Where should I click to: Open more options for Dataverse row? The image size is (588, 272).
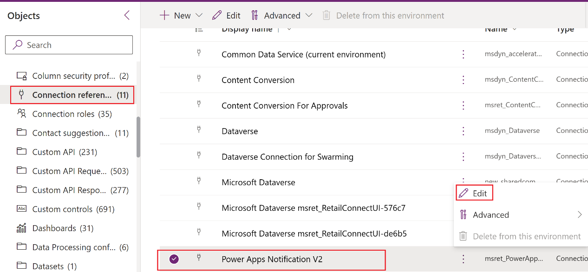463,131
